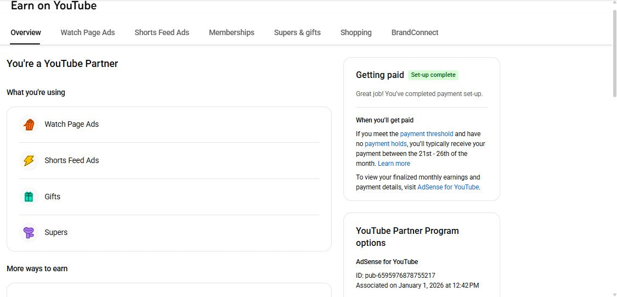
Task: Open the BrandConnect tab
Action: tap(415, 32)
